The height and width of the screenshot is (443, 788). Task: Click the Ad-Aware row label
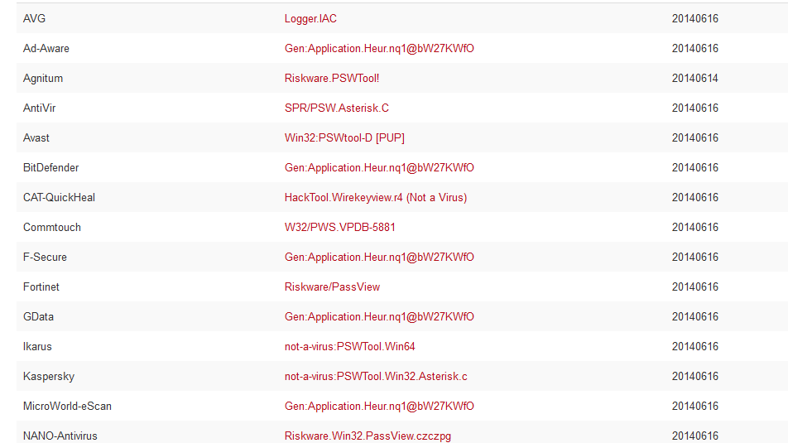pos(46,49)
